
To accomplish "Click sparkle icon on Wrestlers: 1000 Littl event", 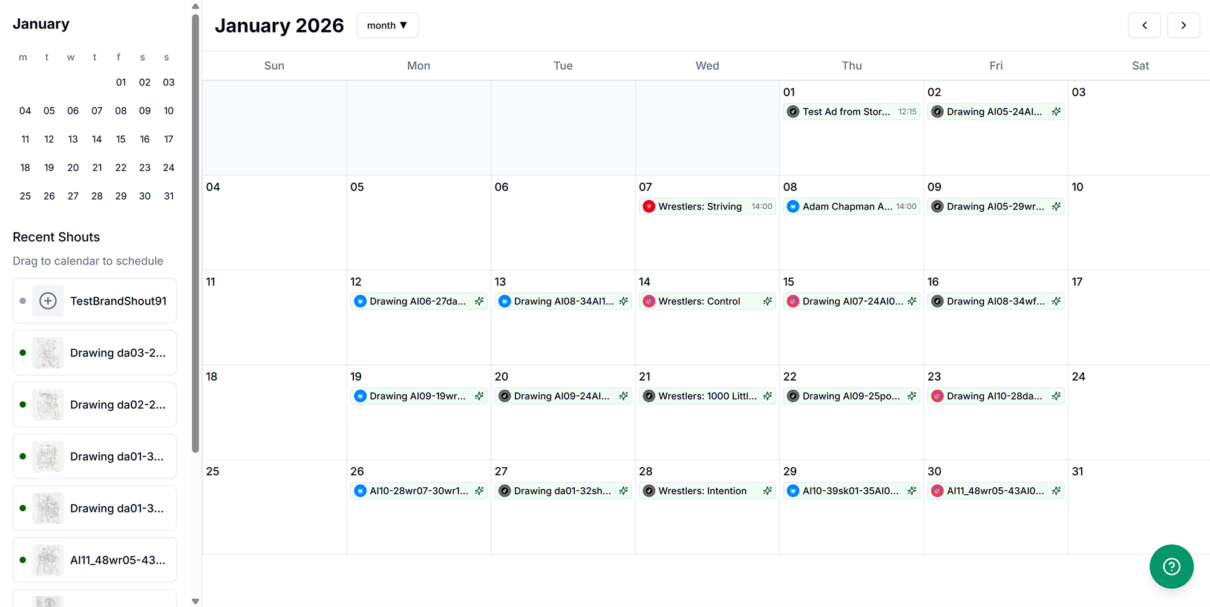I will 768,396.
